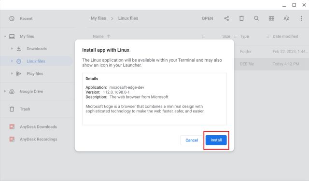The width and height of the screenshot is (309, 181).
Task: Select the Recent clock icon
Action: (12, 18)
